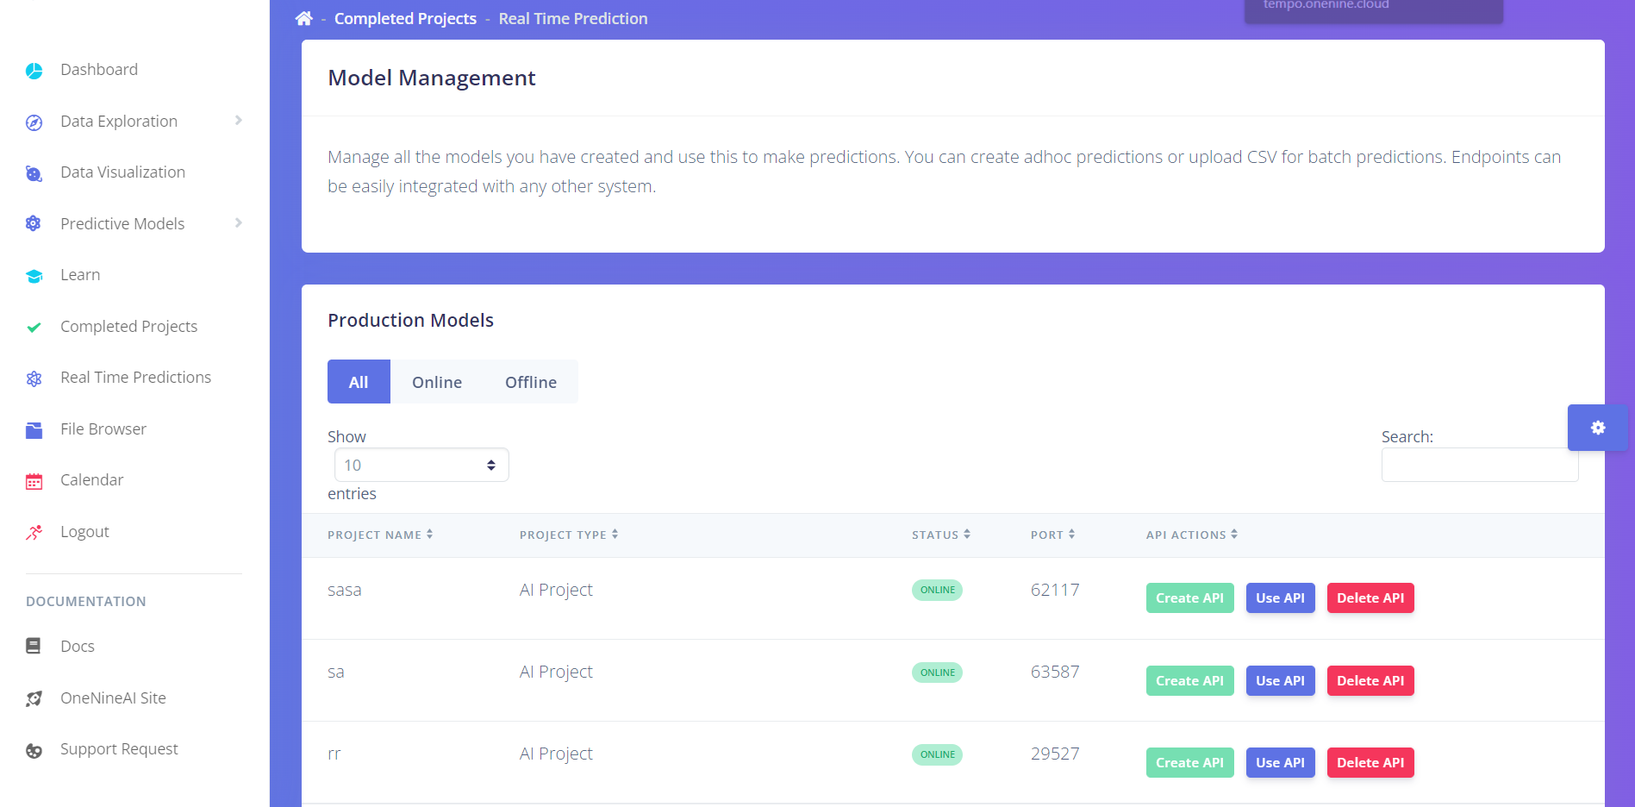Click the Predictive Models atom icon
The height and width of the screenshot is (807, 1635).
coord(34,224)
